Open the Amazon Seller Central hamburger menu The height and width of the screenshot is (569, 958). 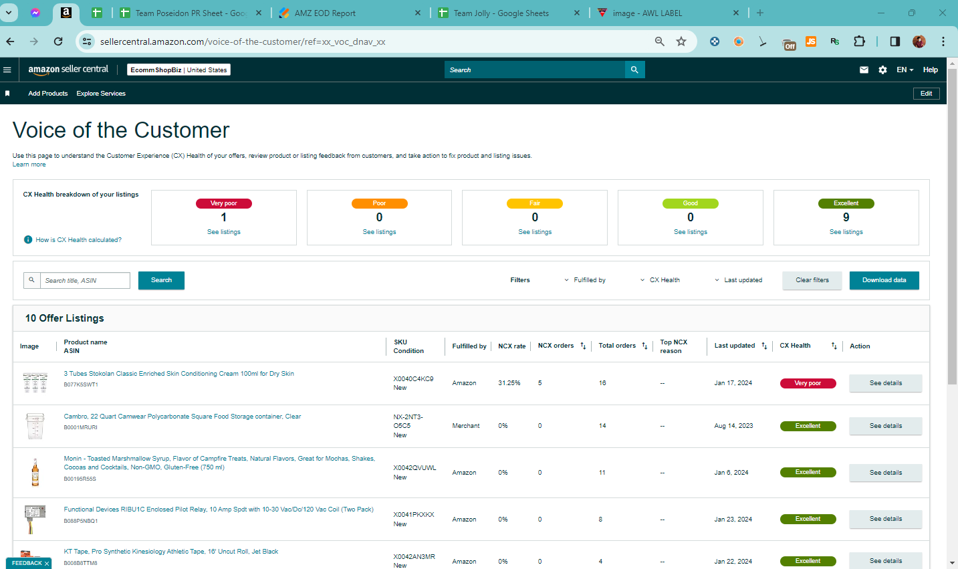tap(7, 70)
